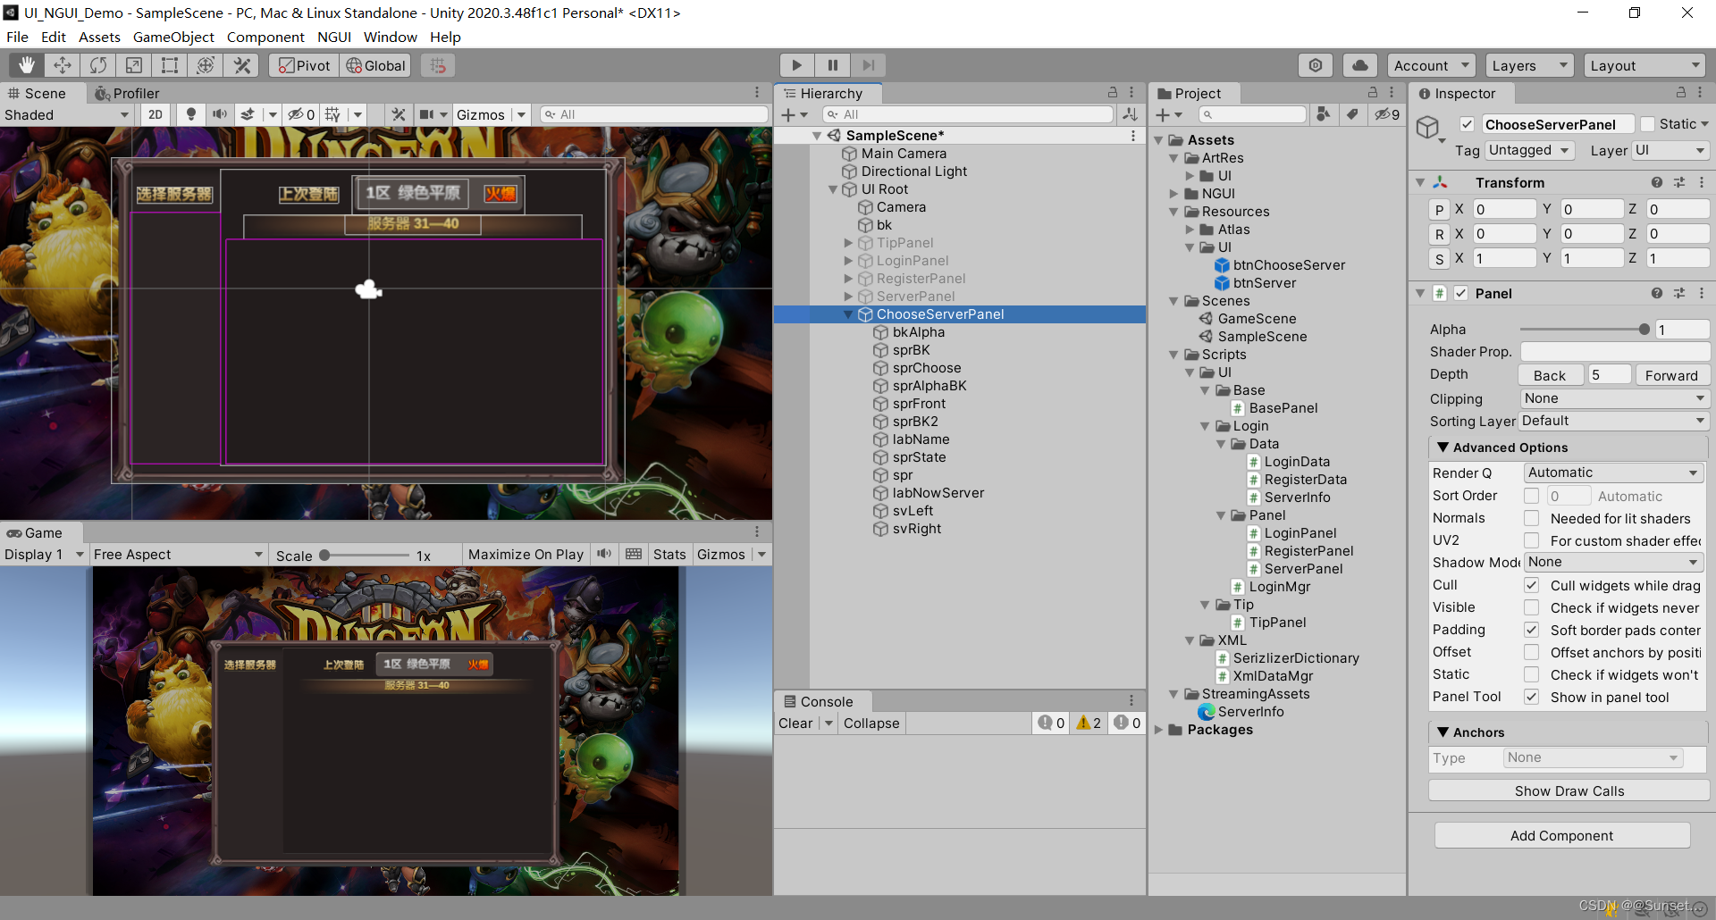Toggle Static checkbox in Inspector
This screenshot has height=920, width=1716.
tap(1647, 124)
